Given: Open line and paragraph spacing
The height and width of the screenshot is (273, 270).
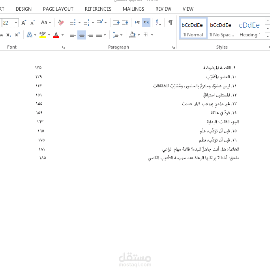Looking at the screenshot, I should click(116, 35).
